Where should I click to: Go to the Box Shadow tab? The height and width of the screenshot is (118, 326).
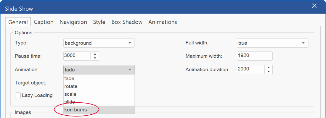(x=127, y=22)
